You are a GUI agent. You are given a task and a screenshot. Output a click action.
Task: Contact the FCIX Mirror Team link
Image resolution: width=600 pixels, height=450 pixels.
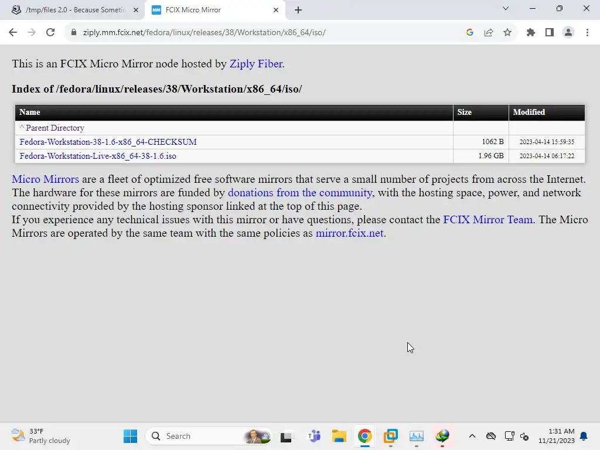tap(488, 220)
